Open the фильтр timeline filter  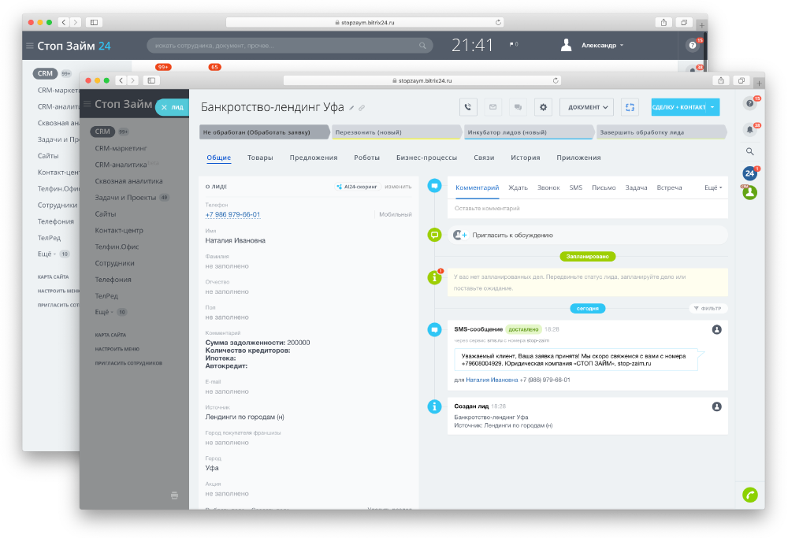708,309
